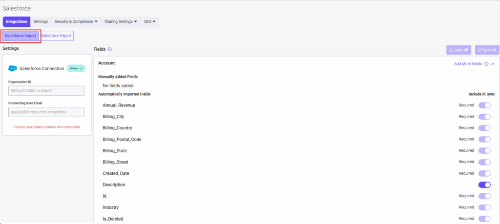Click the Billing_City field name
Viewport: 500px width, 224px height.
coord(113,117)
